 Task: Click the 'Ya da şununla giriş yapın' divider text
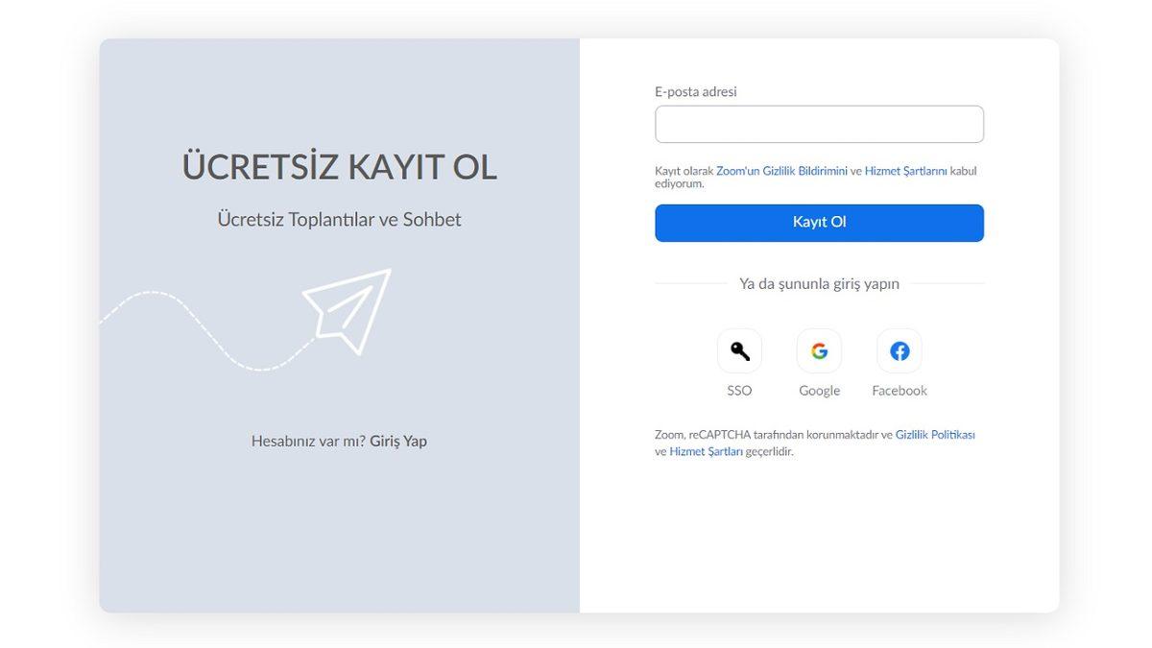coord(819,283)
